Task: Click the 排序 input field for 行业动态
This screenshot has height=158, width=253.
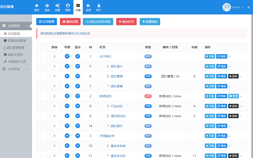Action: click(x=54, y=106)
